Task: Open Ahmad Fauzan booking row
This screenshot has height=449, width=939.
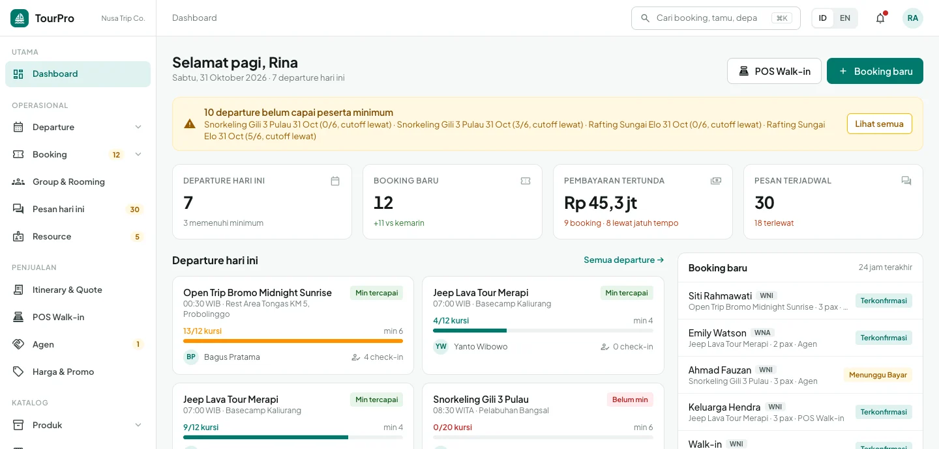Action: pyautogui.click(x=801, y=375)
